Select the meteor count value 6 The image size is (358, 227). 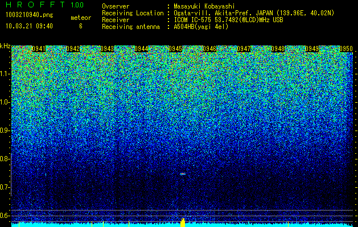coord(81,26)
